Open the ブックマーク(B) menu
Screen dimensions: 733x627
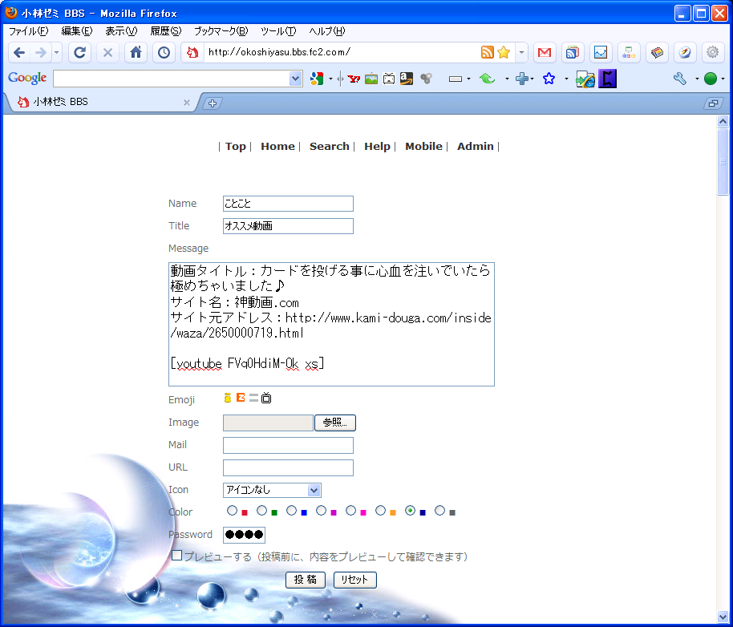pyautogui.click(x=221, y=31)
